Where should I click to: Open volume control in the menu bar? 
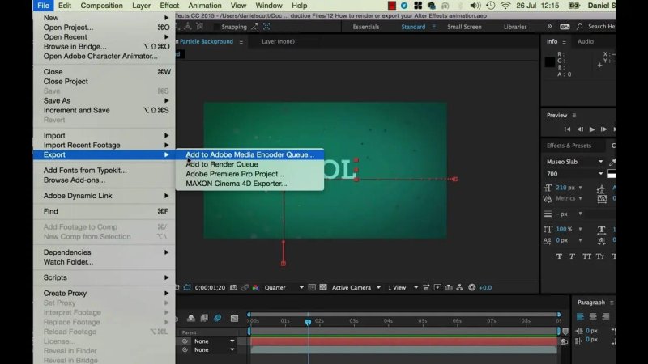click(x=475, y=6)
